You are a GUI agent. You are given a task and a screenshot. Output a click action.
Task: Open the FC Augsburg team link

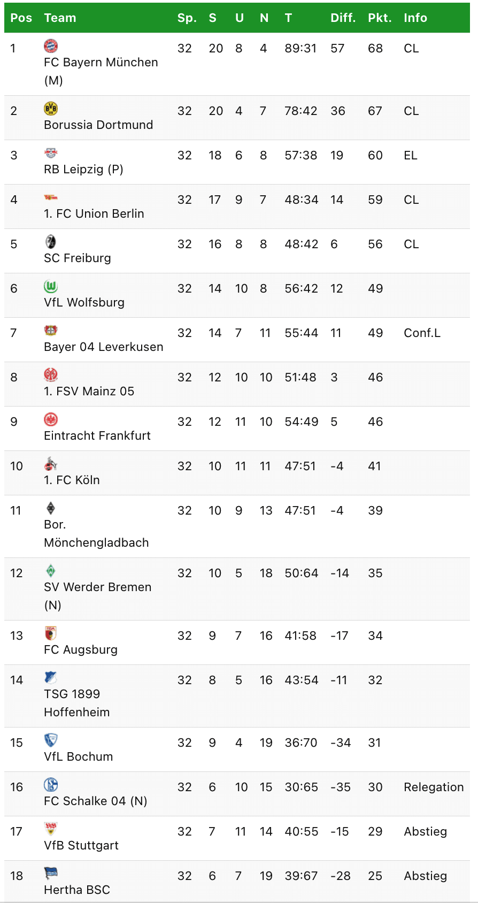coord(81,649)
